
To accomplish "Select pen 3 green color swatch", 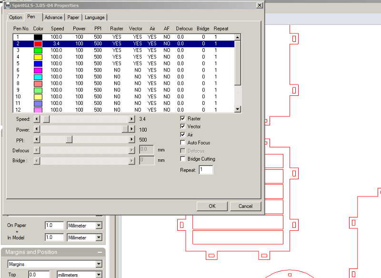I will [38, 51].
